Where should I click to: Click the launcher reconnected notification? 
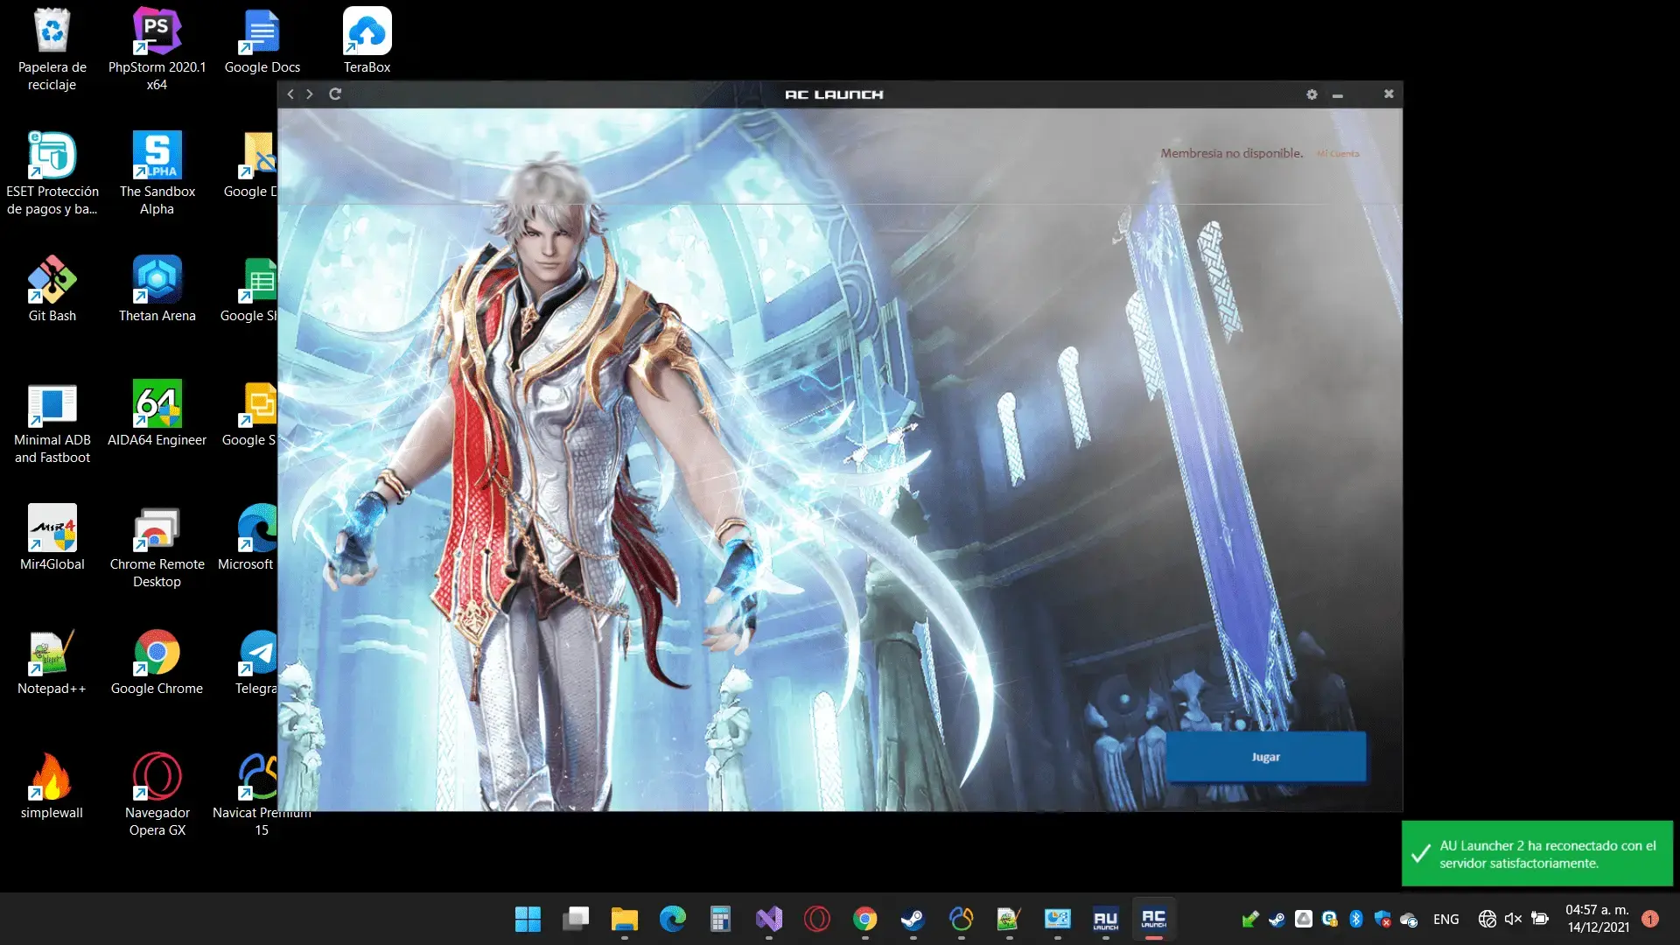click(1537, 854)
